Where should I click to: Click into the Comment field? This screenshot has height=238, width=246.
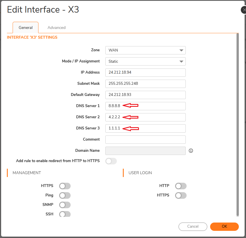[x=145, y=139]
